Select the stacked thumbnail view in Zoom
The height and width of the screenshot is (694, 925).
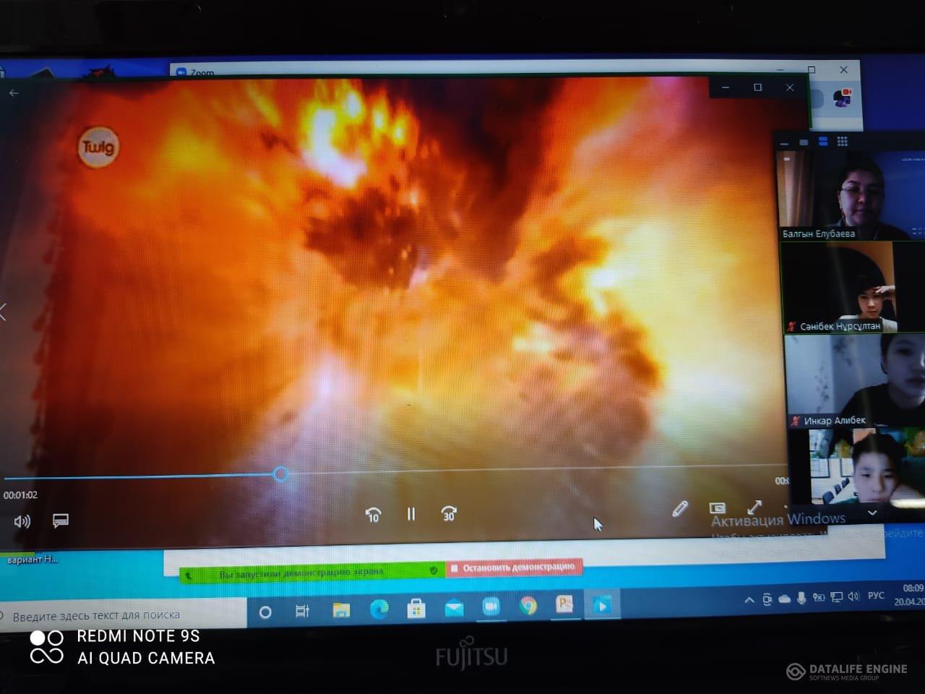pyautogui.click(x=823, y=142)
